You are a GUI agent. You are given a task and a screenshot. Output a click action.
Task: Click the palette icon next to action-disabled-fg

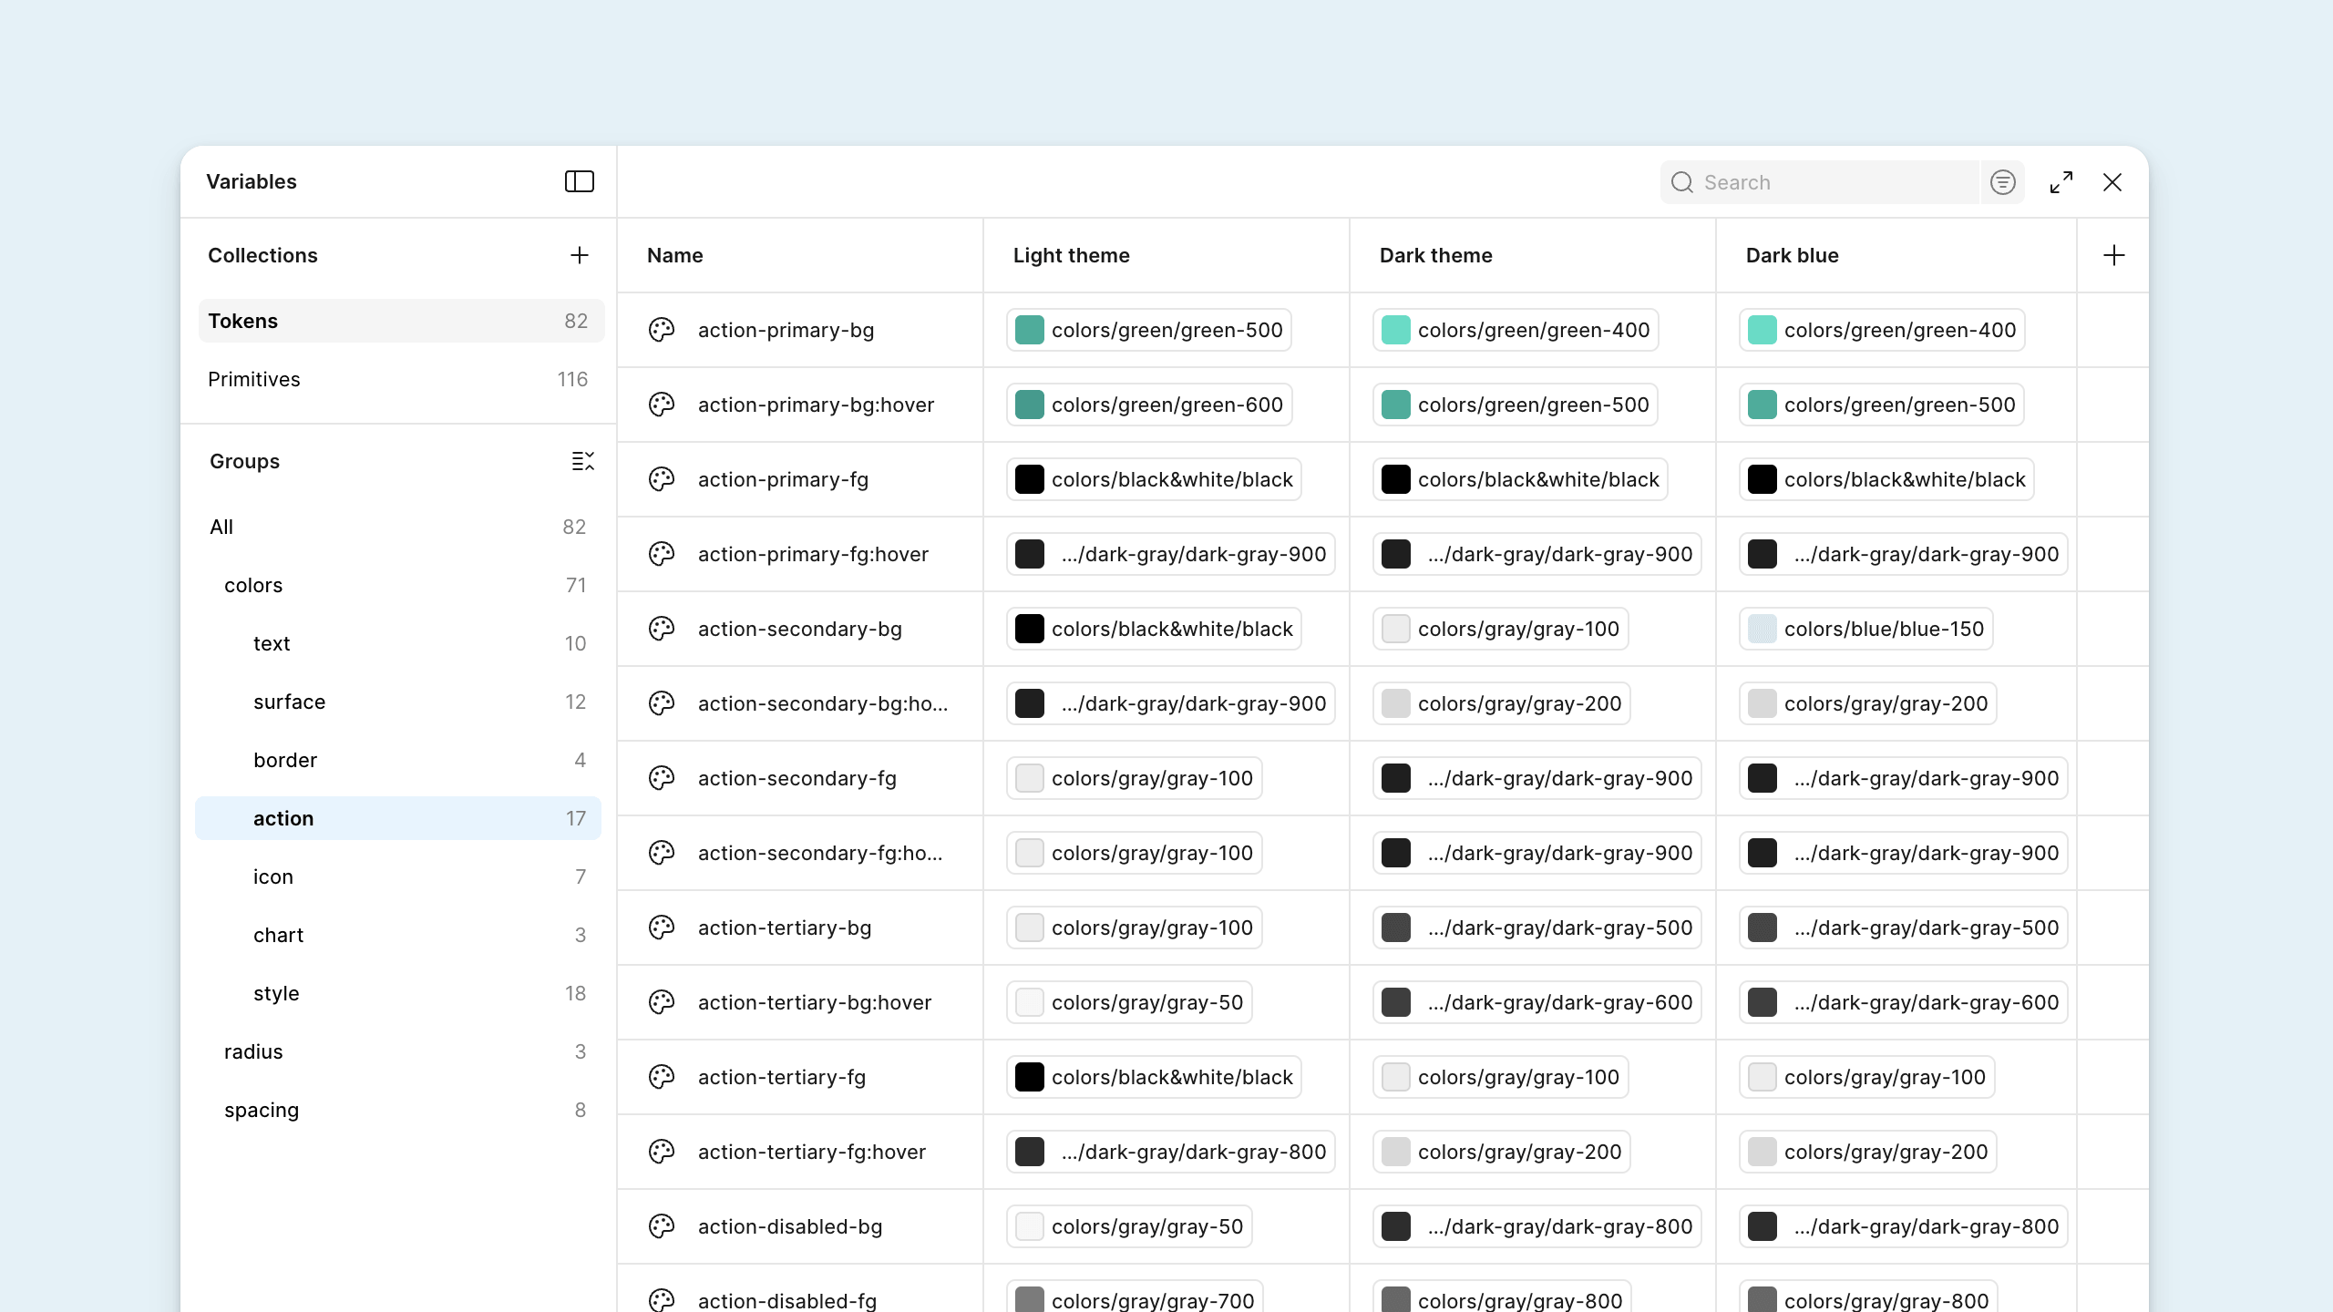[x=661, y=1300]
